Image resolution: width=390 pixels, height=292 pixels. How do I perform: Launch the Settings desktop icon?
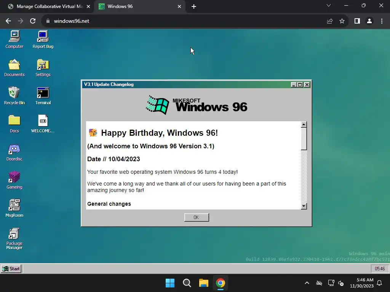(x=43, y=68)
